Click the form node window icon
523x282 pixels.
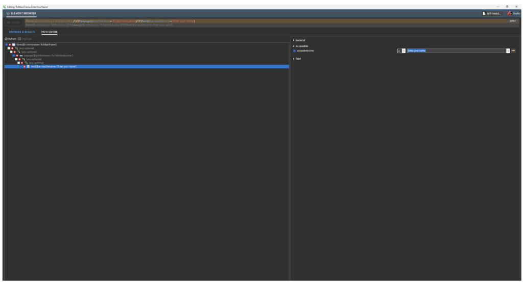pos(14,45)
